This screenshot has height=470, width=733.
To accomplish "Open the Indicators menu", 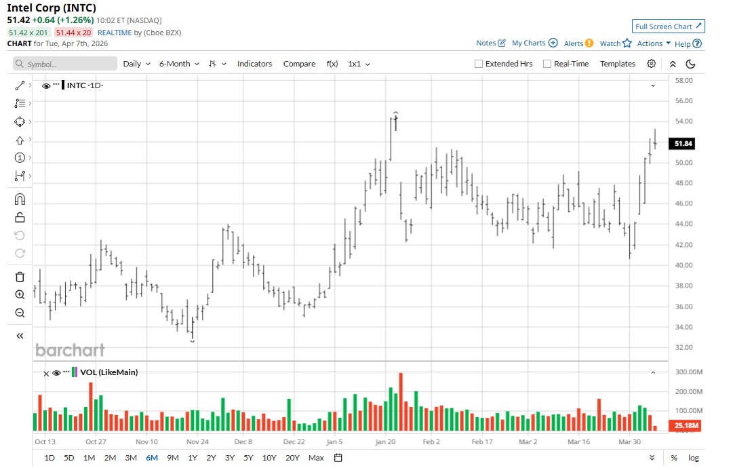I will (254, 64).
